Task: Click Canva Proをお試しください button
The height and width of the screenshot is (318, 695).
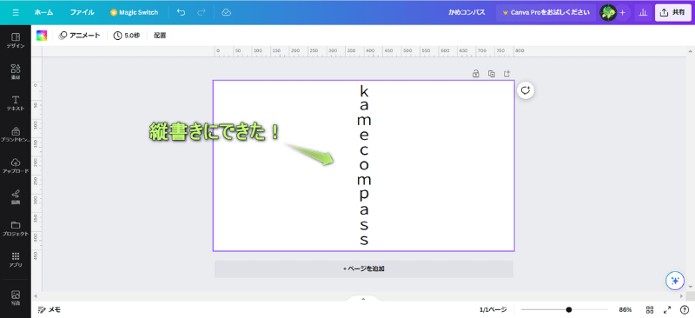Action: click(546, 12)
